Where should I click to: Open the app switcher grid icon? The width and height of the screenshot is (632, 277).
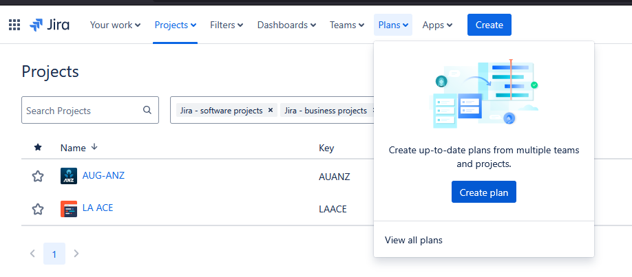14,25
